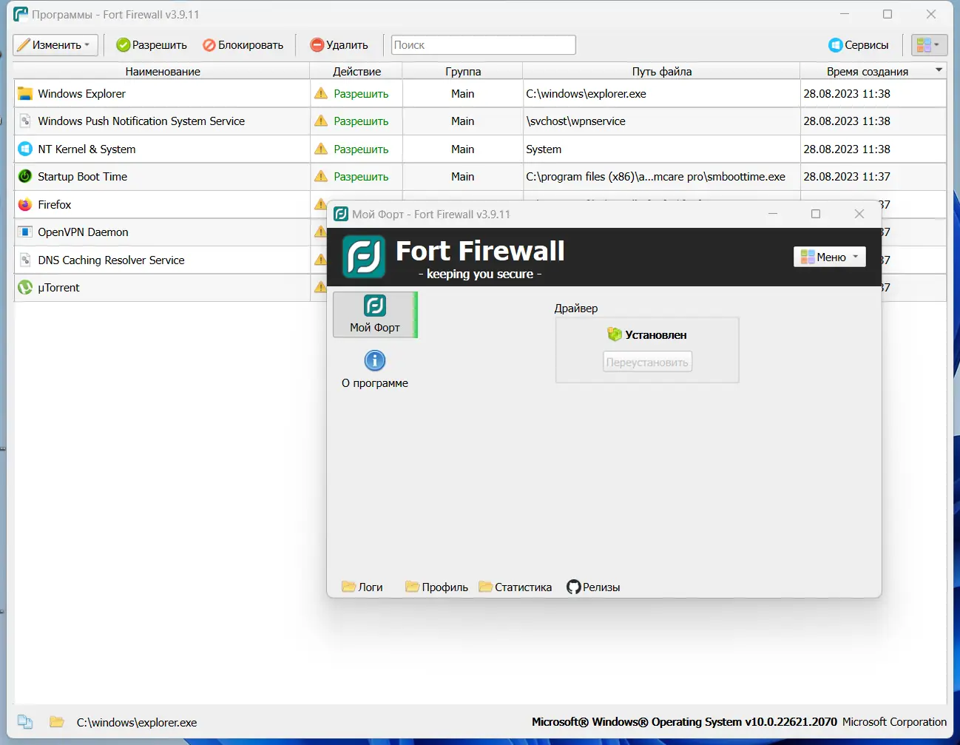
Task: Switch to the Мой Форт tab
Action: [x=375, y=314]
